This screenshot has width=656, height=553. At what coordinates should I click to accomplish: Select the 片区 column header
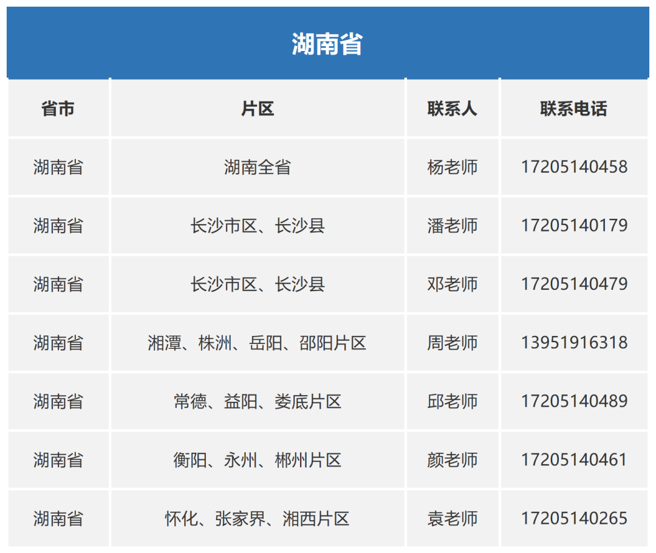tap(258, 108)
